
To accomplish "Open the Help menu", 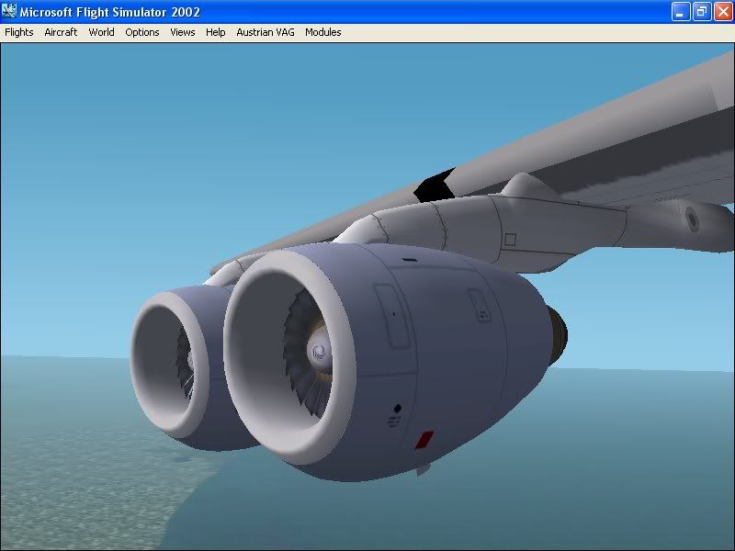I will point(216,32).
